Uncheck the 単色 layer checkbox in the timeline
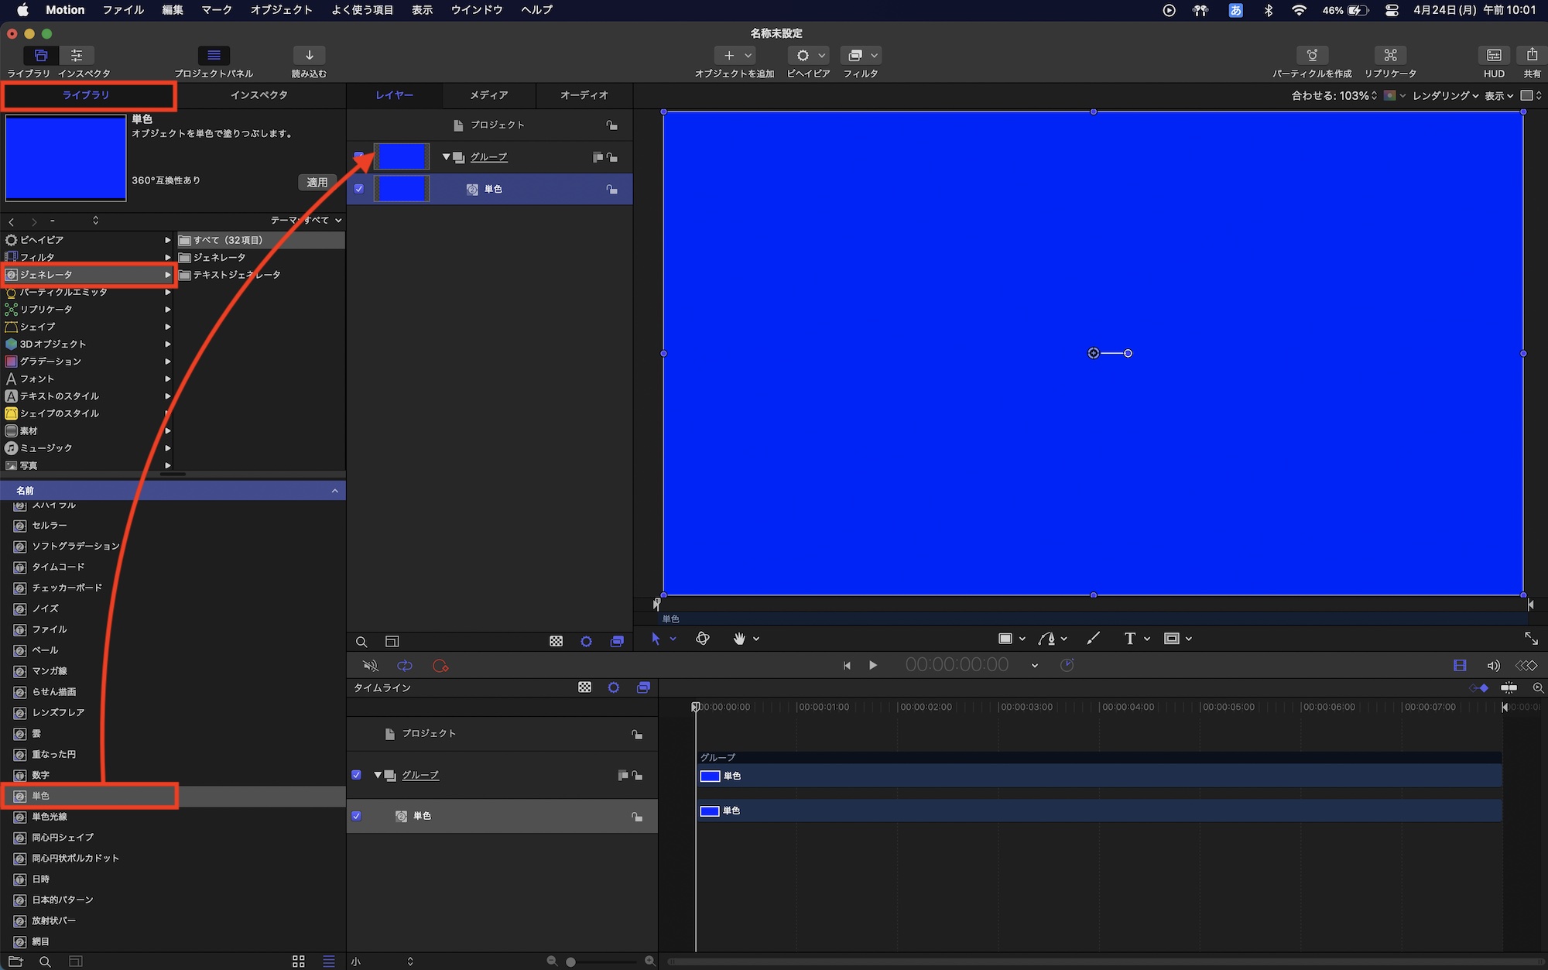1548x970 pixels. (x=357, y=816)
